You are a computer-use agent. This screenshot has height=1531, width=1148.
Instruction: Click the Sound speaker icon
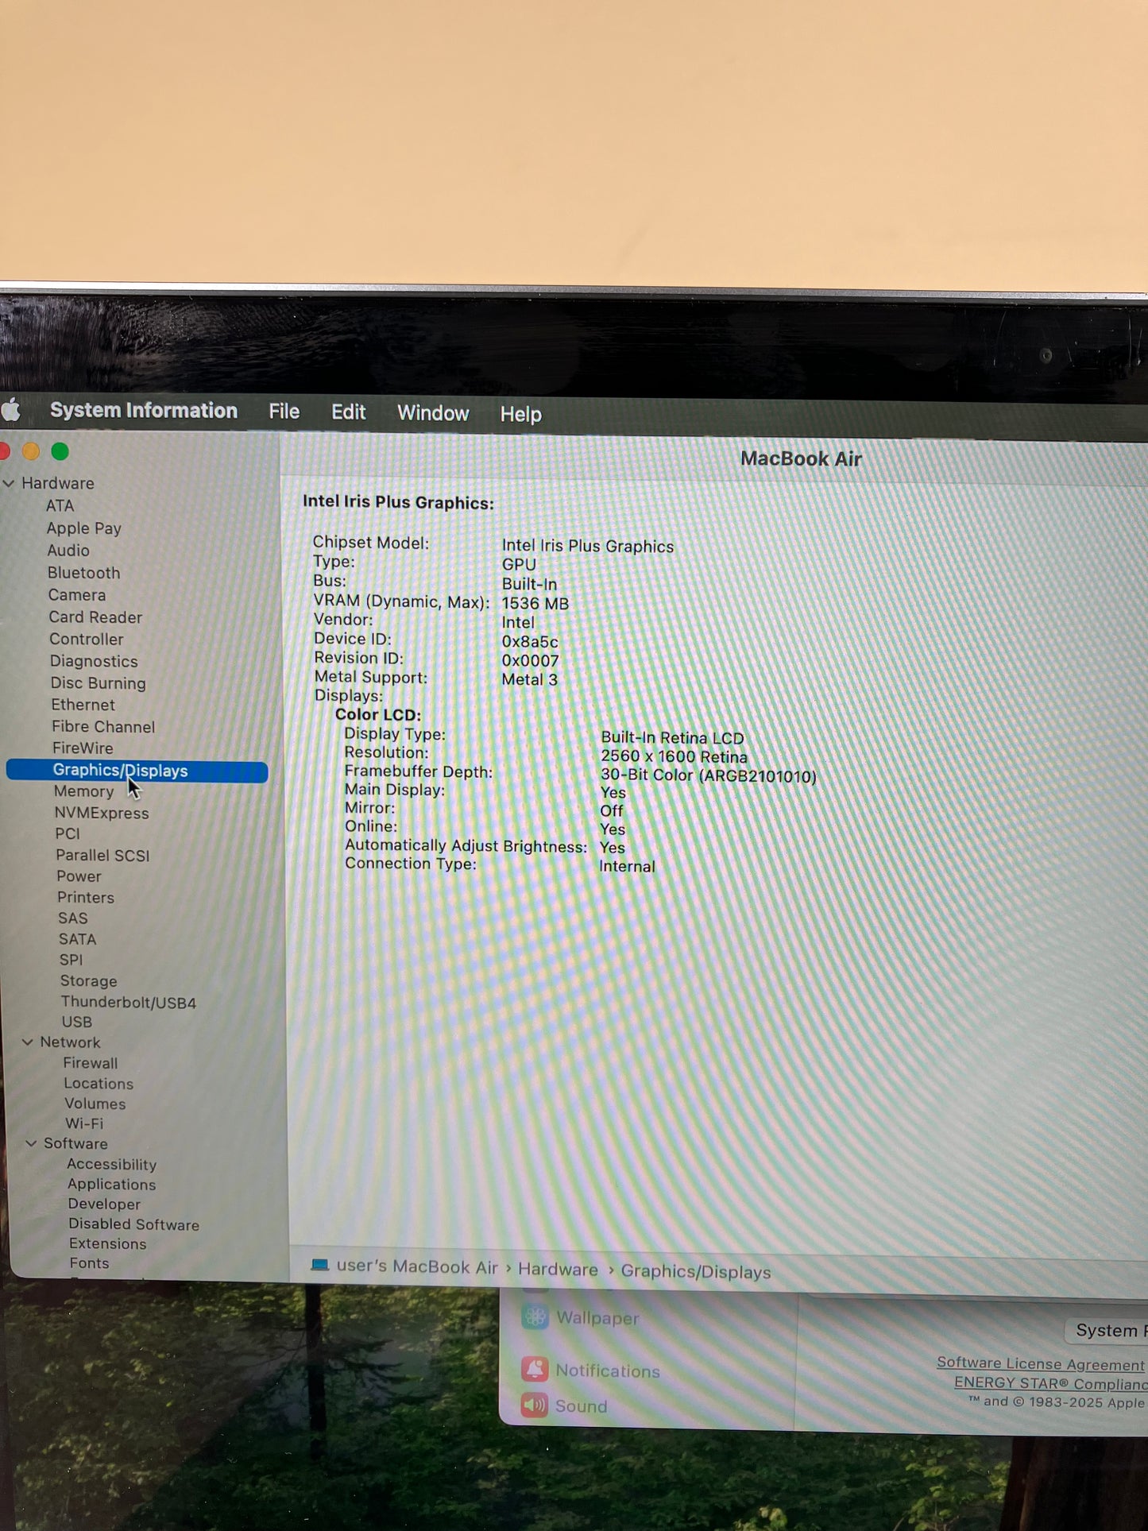tap(535, 1405)
